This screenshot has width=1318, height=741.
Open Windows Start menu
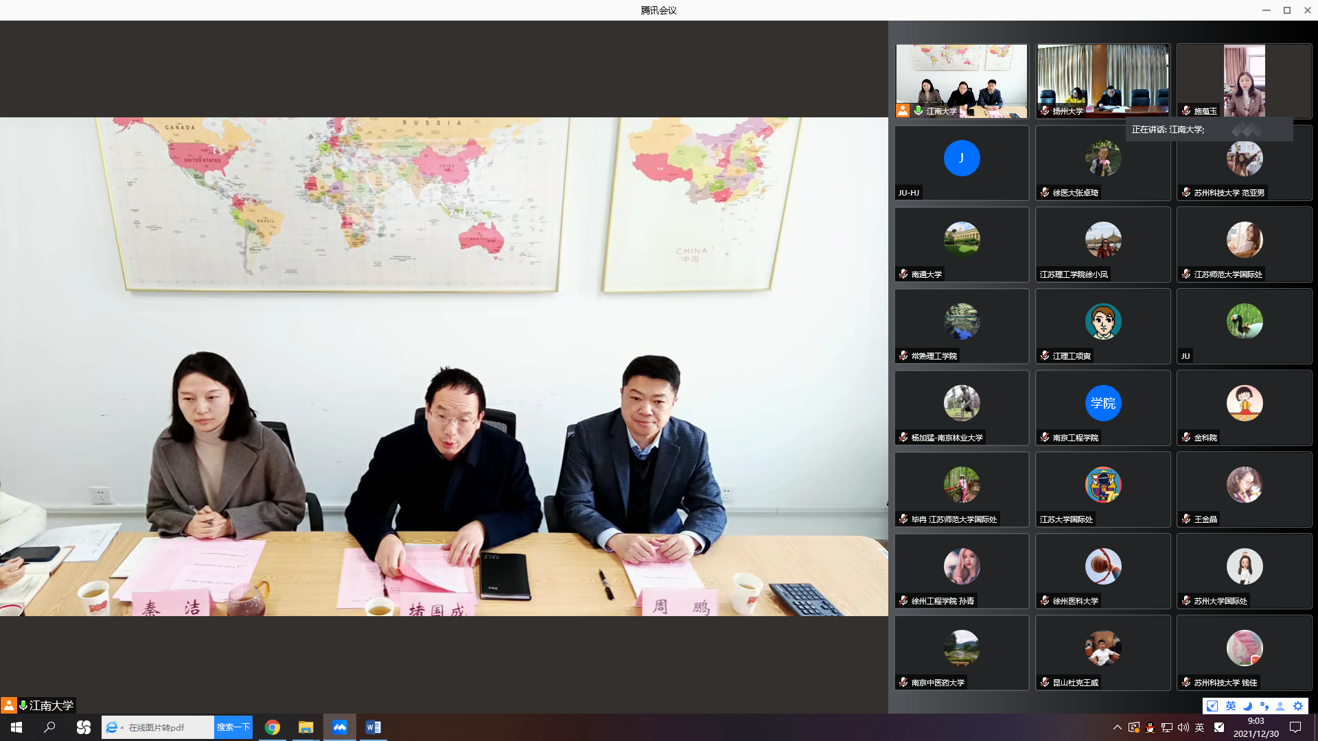[x=16, y=727]
